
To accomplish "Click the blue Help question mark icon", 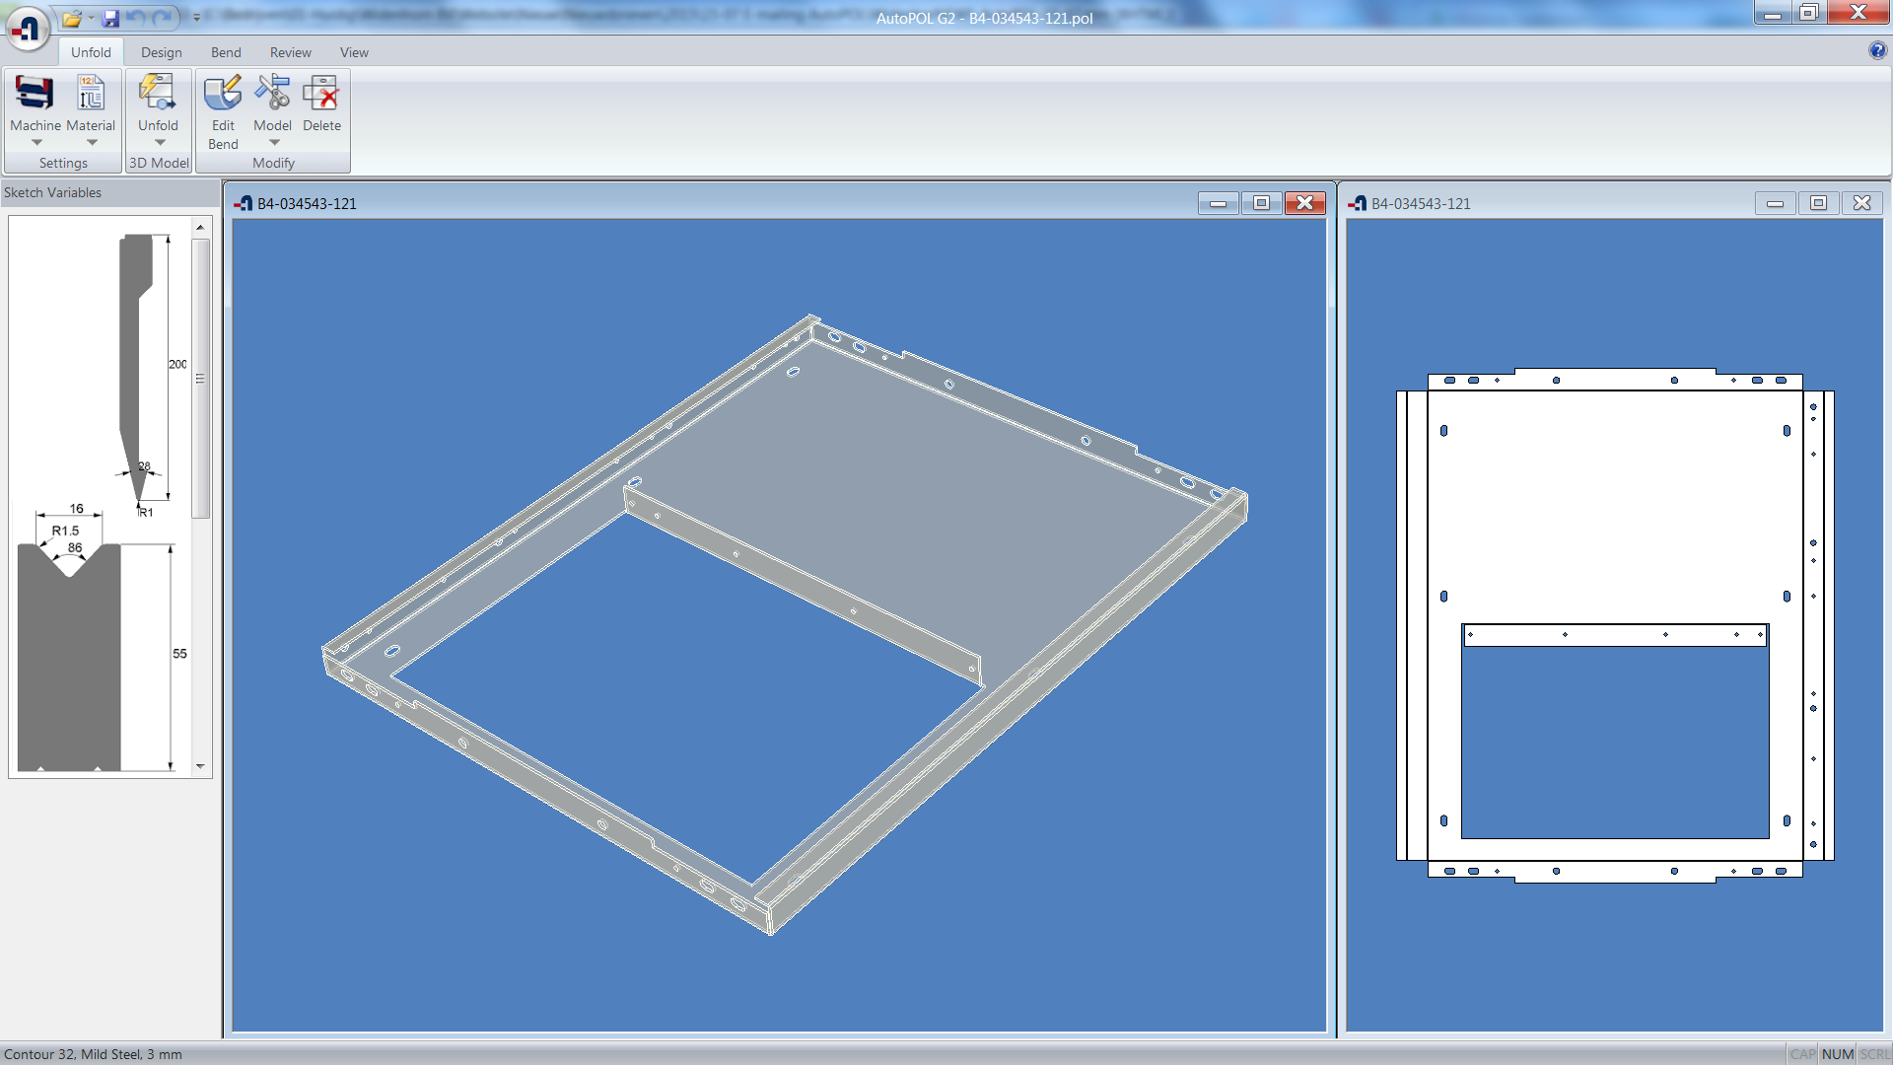I will (1877, 51).
